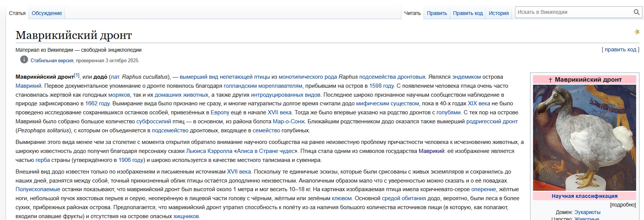Click the stable version info icon
The width and height of the screenshot is (644, 220).
point(24,60)
